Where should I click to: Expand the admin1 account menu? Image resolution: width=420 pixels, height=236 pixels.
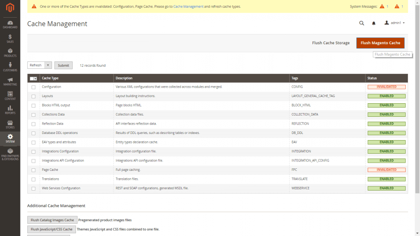click(x=394, y=23)
